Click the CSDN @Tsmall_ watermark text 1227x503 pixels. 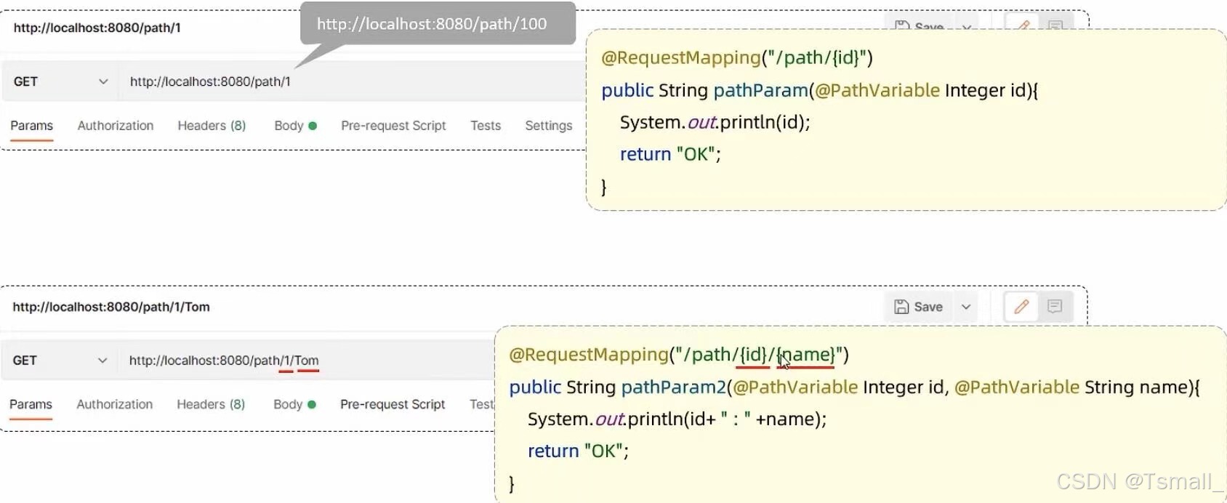(1134, 481)
